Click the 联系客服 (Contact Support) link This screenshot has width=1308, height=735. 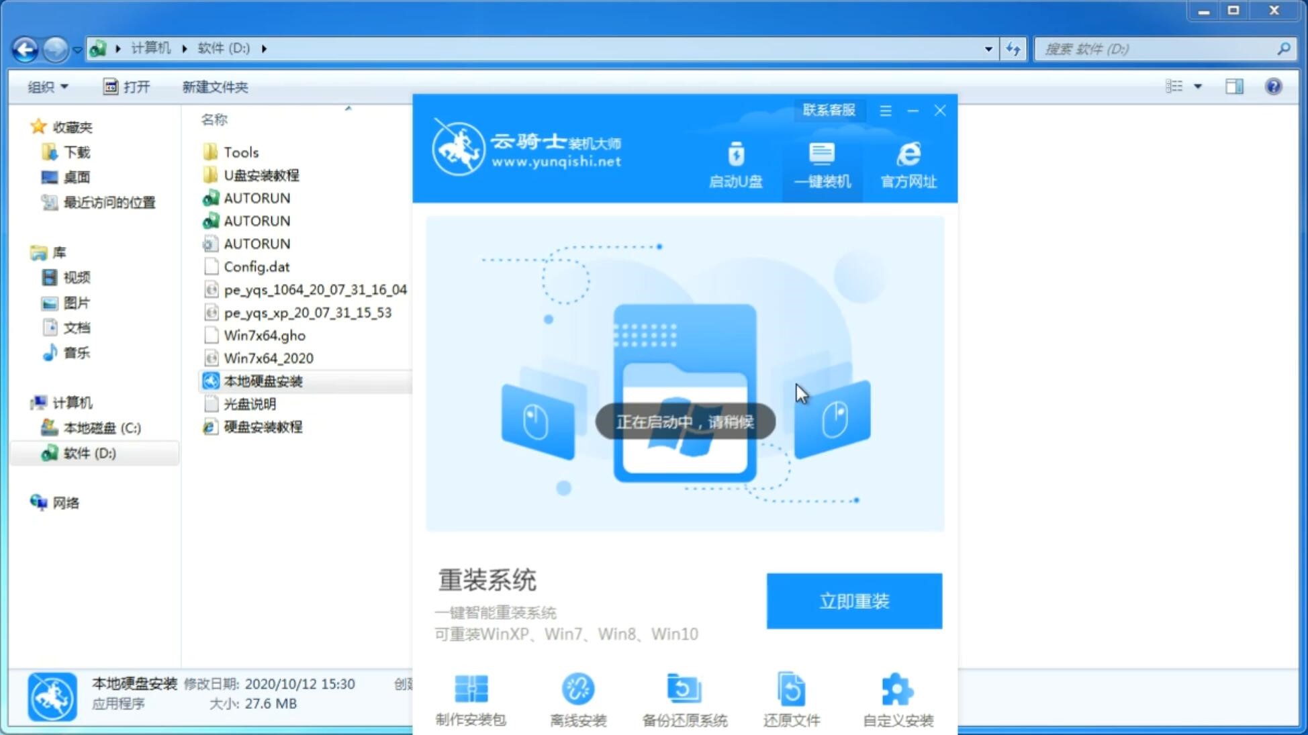829,109
